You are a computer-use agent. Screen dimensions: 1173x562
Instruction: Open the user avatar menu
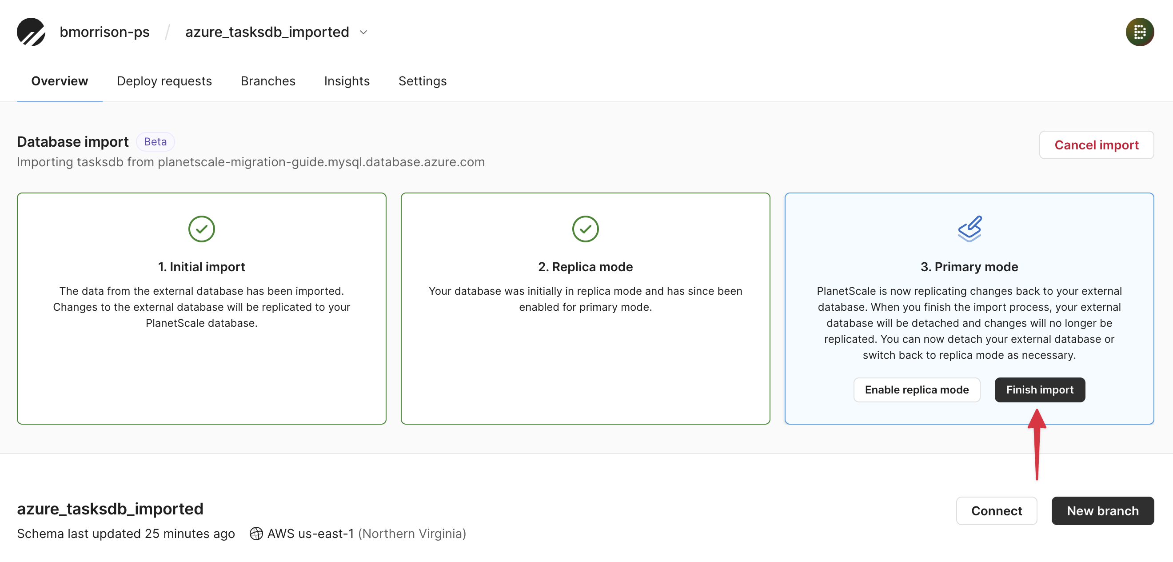pyautogui.click(x=1139, y=32)
